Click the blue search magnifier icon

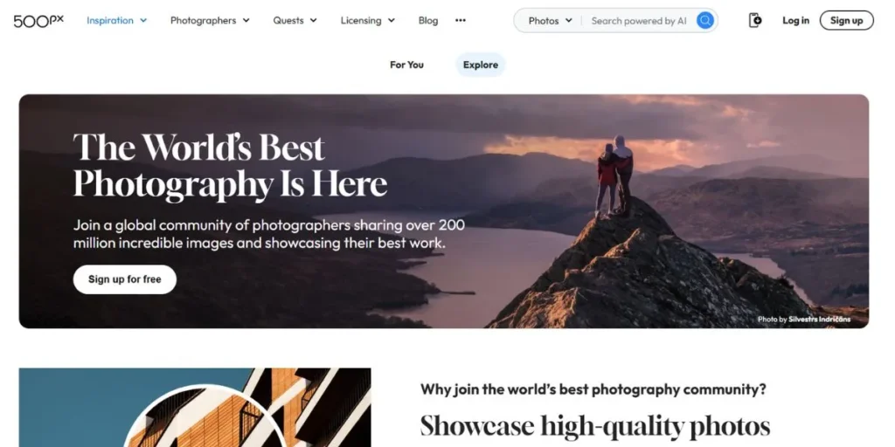tap(705, 21)
